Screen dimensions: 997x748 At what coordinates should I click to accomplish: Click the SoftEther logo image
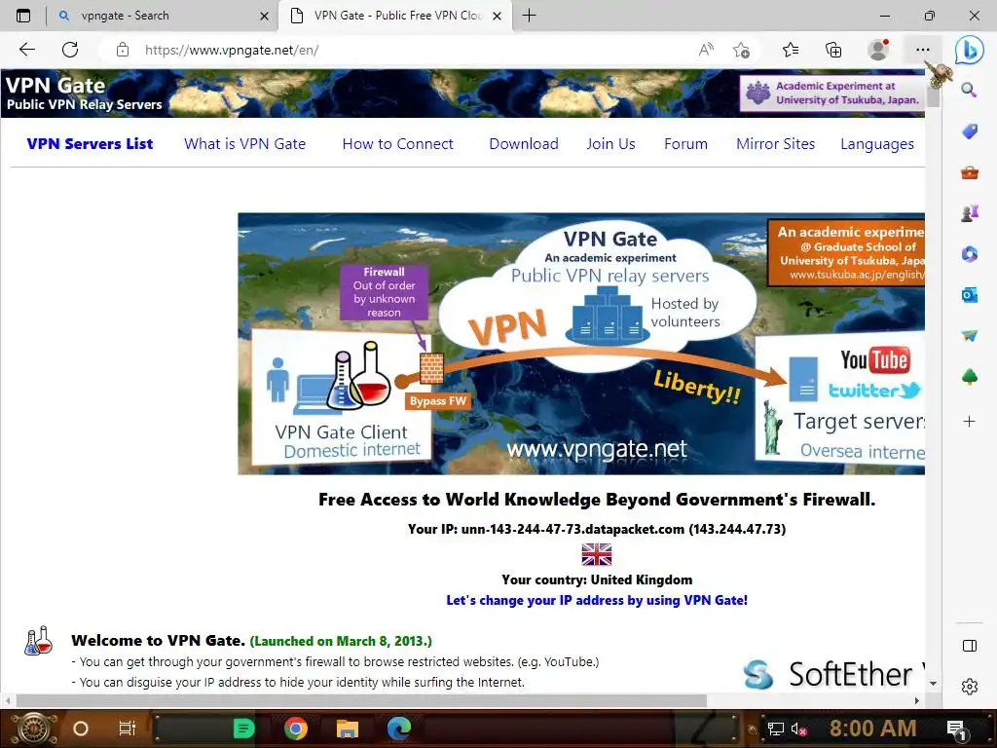coord(833,674)
